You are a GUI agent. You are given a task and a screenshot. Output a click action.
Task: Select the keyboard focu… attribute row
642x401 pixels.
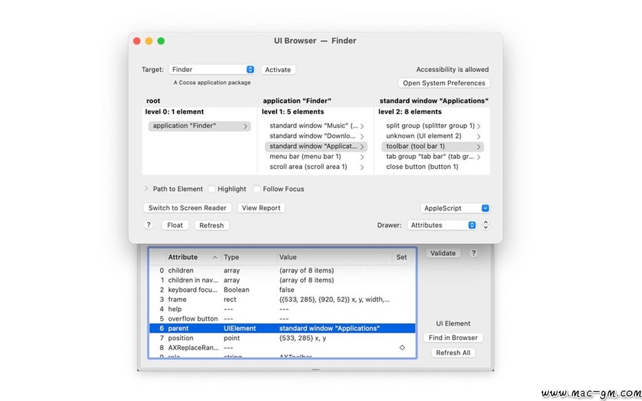282,289
